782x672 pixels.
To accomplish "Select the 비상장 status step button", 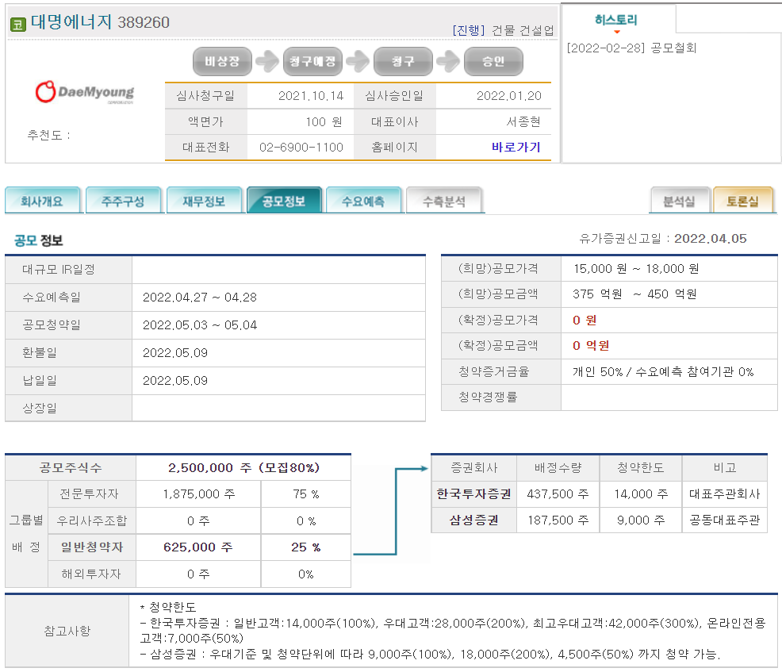I will 222,61.
